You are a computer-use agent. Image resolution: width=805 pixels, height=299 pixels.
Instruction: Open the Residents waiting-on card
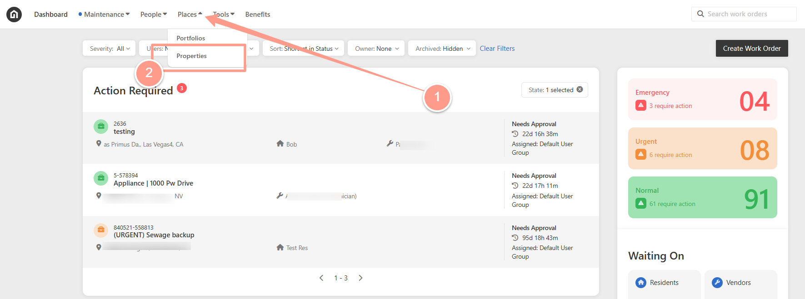[665, 284]
